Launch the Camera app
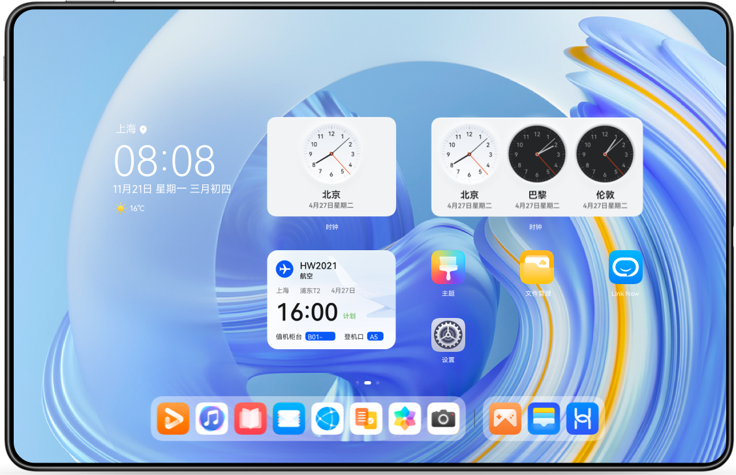This screenshot has height=475, width=736. pos(443,418)
